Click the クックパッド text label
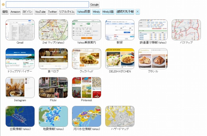207x136 pixels. point(86,71)
